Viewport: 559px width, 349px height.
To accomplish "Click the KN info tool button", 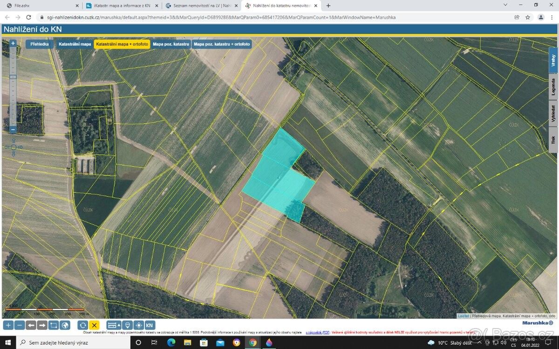I will pos(150,325).
